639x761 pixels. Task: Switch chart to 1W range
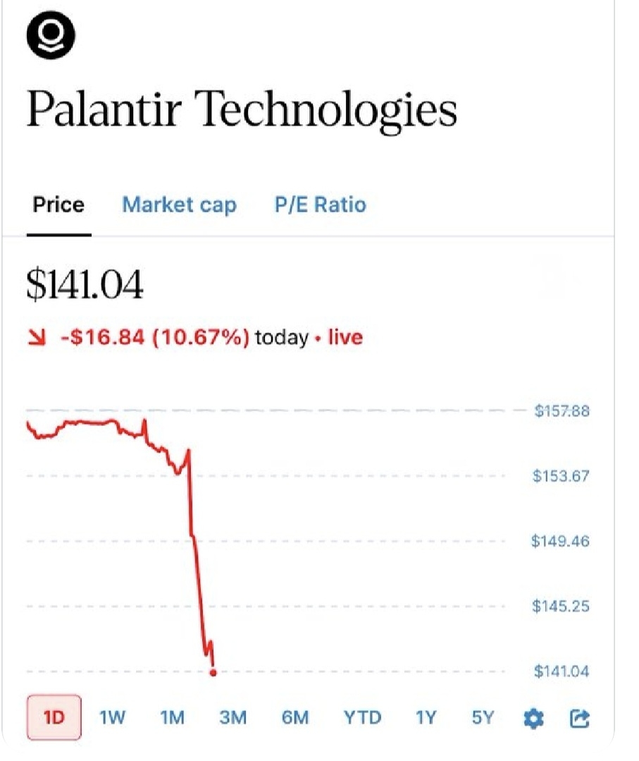113,718
